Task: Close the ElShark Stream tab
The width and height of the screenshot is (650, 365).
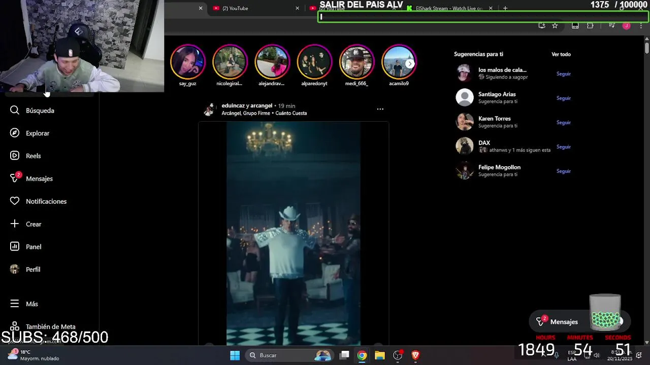Action: point(491,8)
